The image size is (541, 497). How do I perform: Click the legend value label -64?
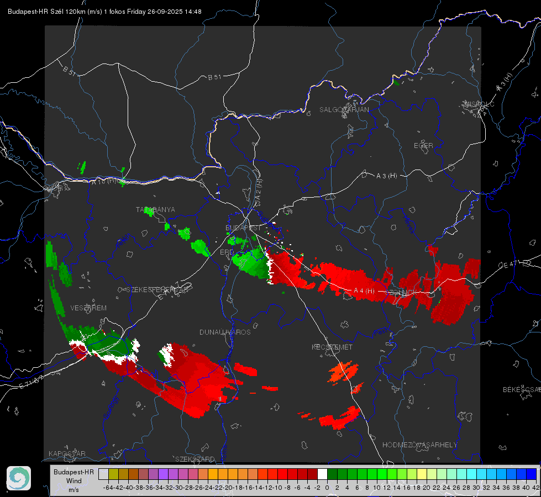(x=108, y=488)
